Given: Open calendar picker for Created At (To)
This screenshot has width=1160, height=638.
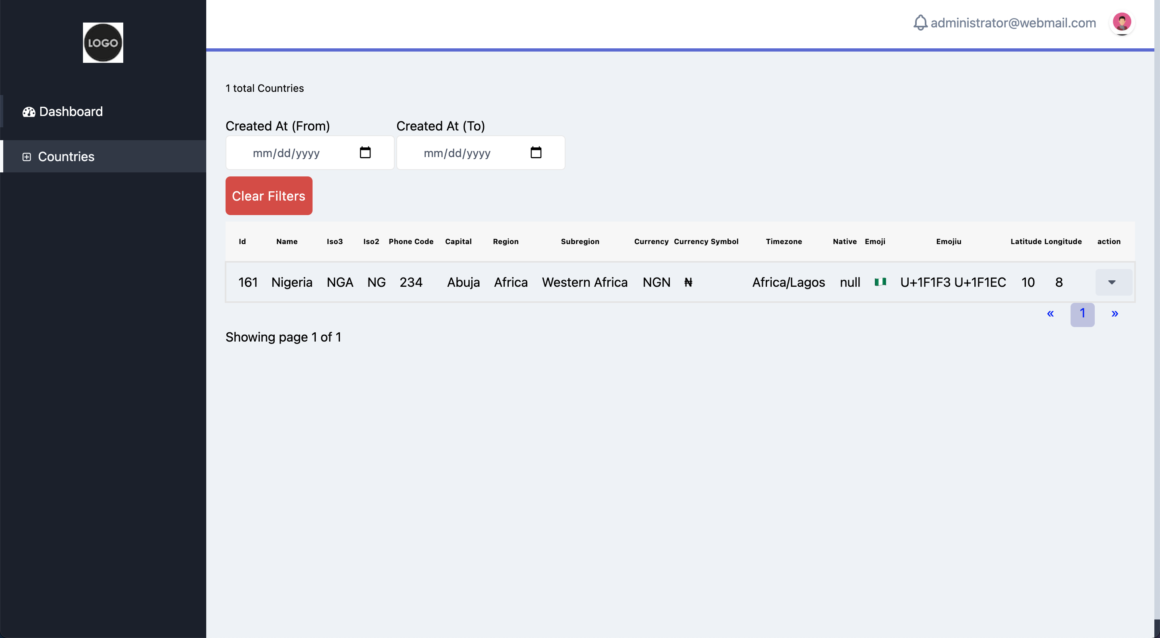Looking at the screenshot, I should (535, 153).
